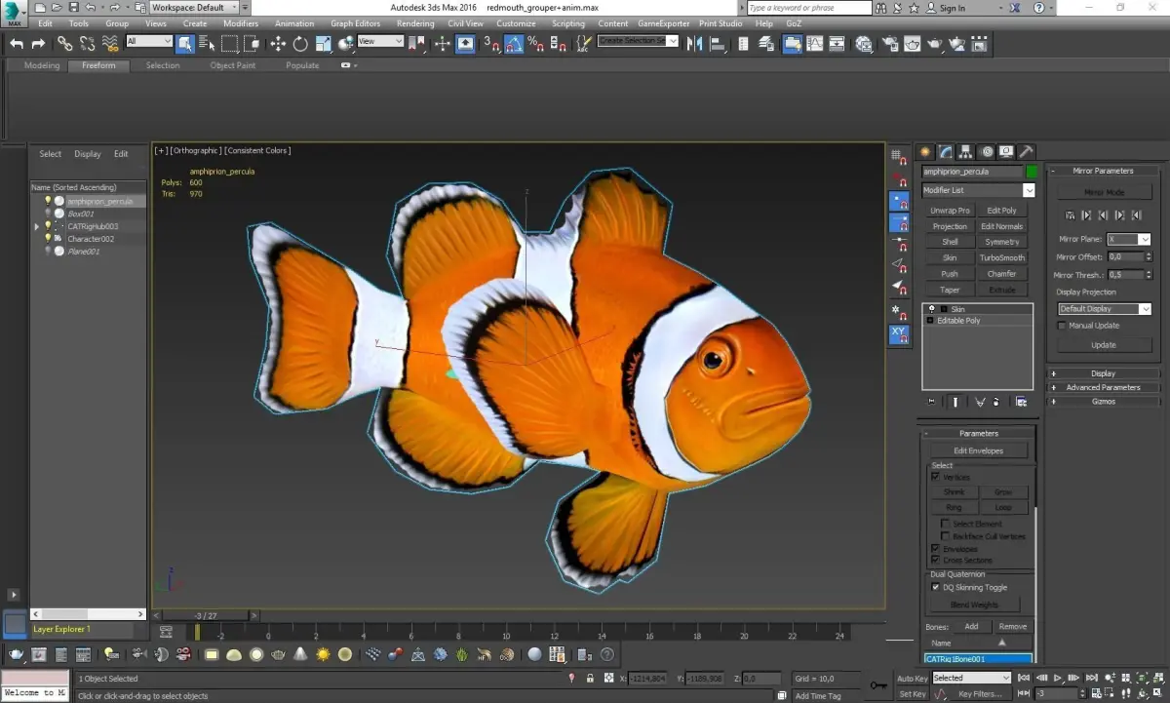
Task: Toggle visibility bulb for Box001 layer item
Action: 47,214
